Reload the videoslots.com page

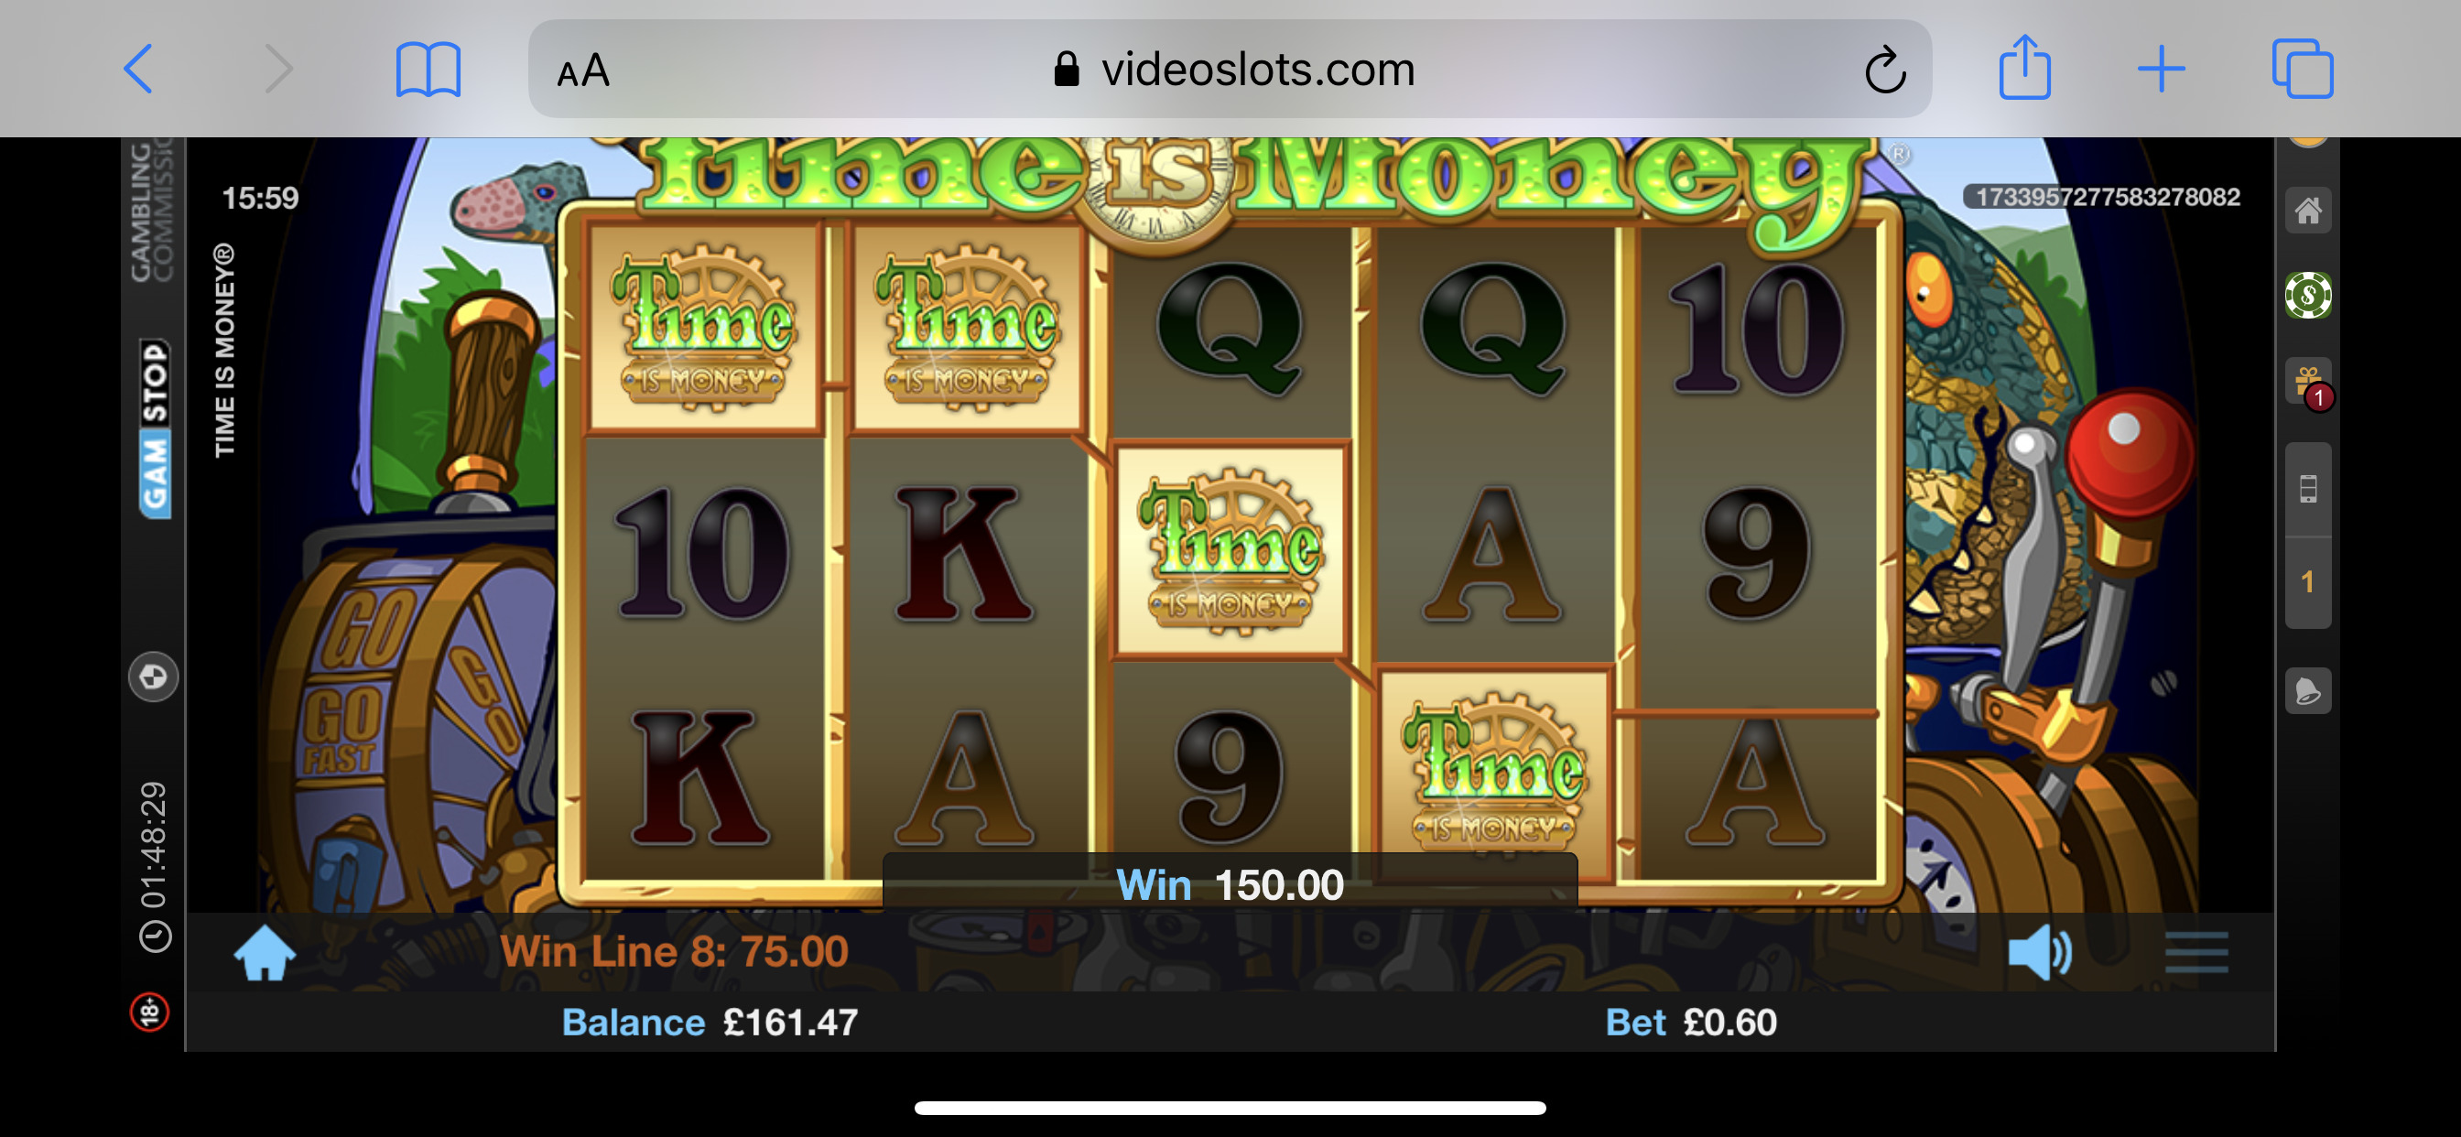click(x=1885, y=69)
